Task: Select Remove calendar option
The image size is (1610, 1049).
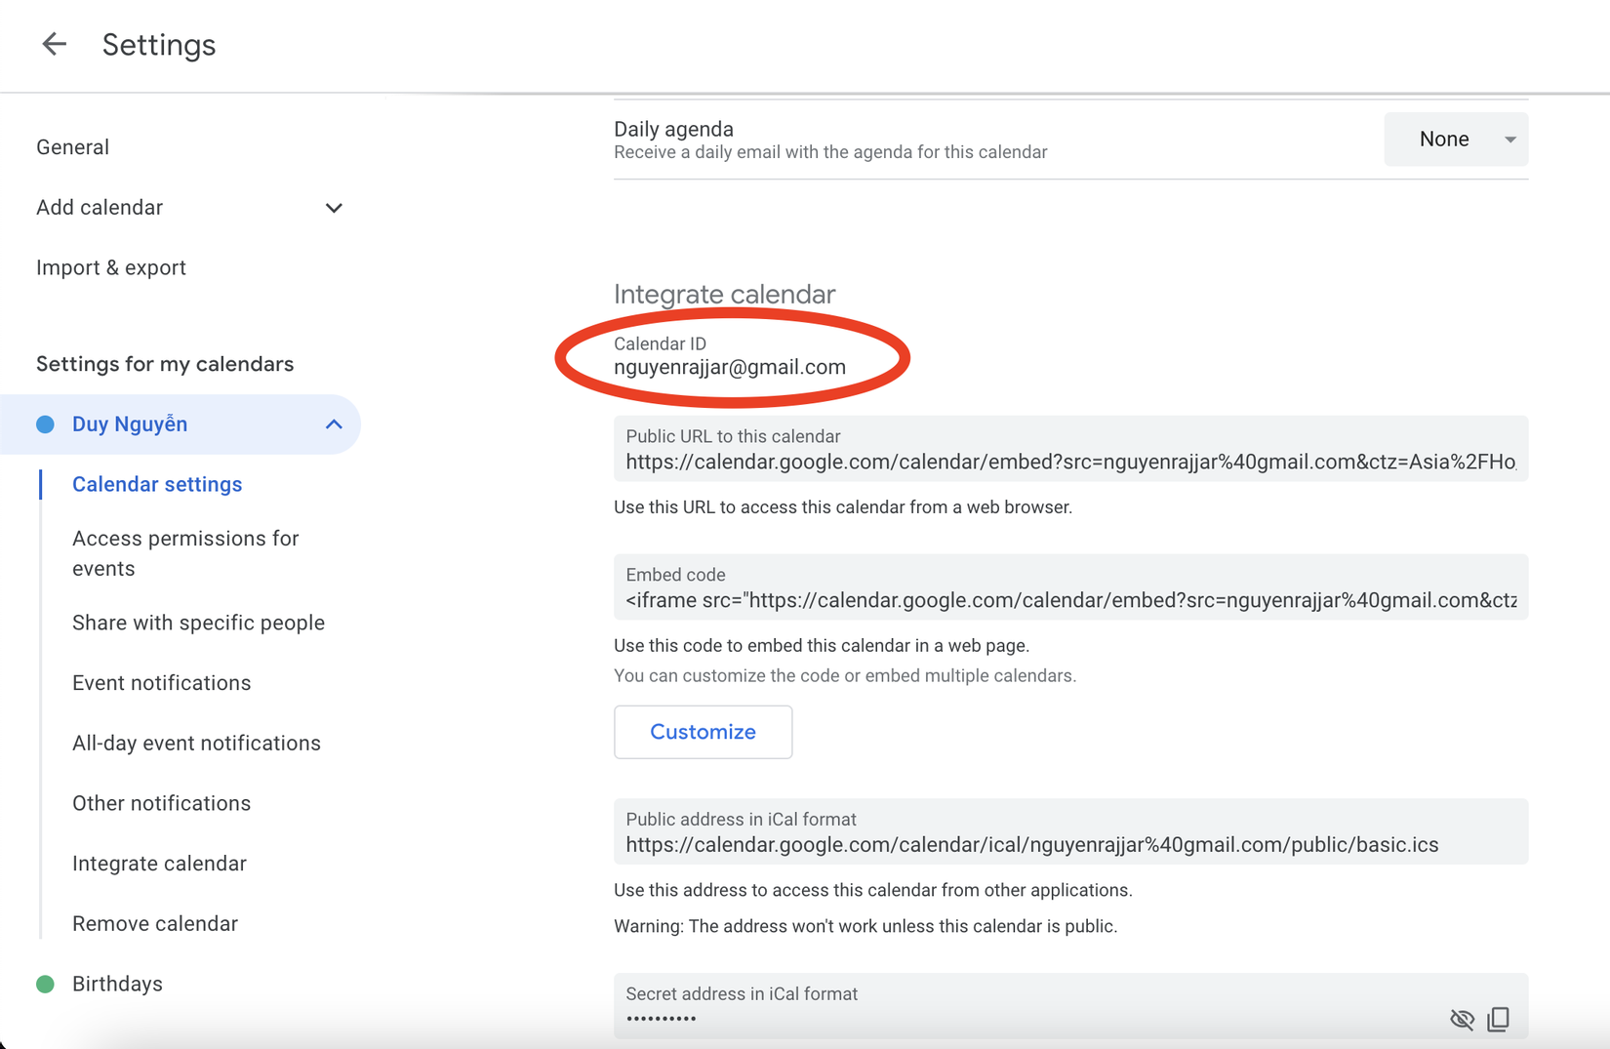Action: pyautogui.click(x=155, y=924)
